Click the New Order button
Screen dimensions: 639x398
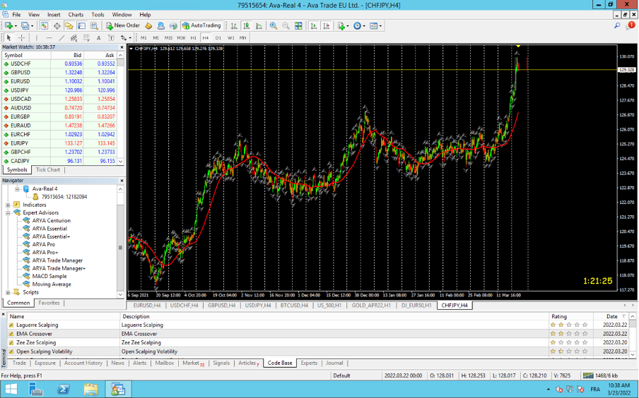coord(123,25)
